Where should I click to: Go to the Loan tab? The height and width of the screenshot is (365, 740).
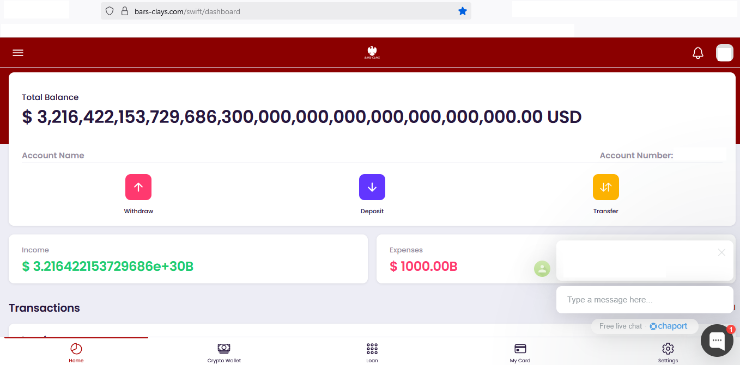372,352
